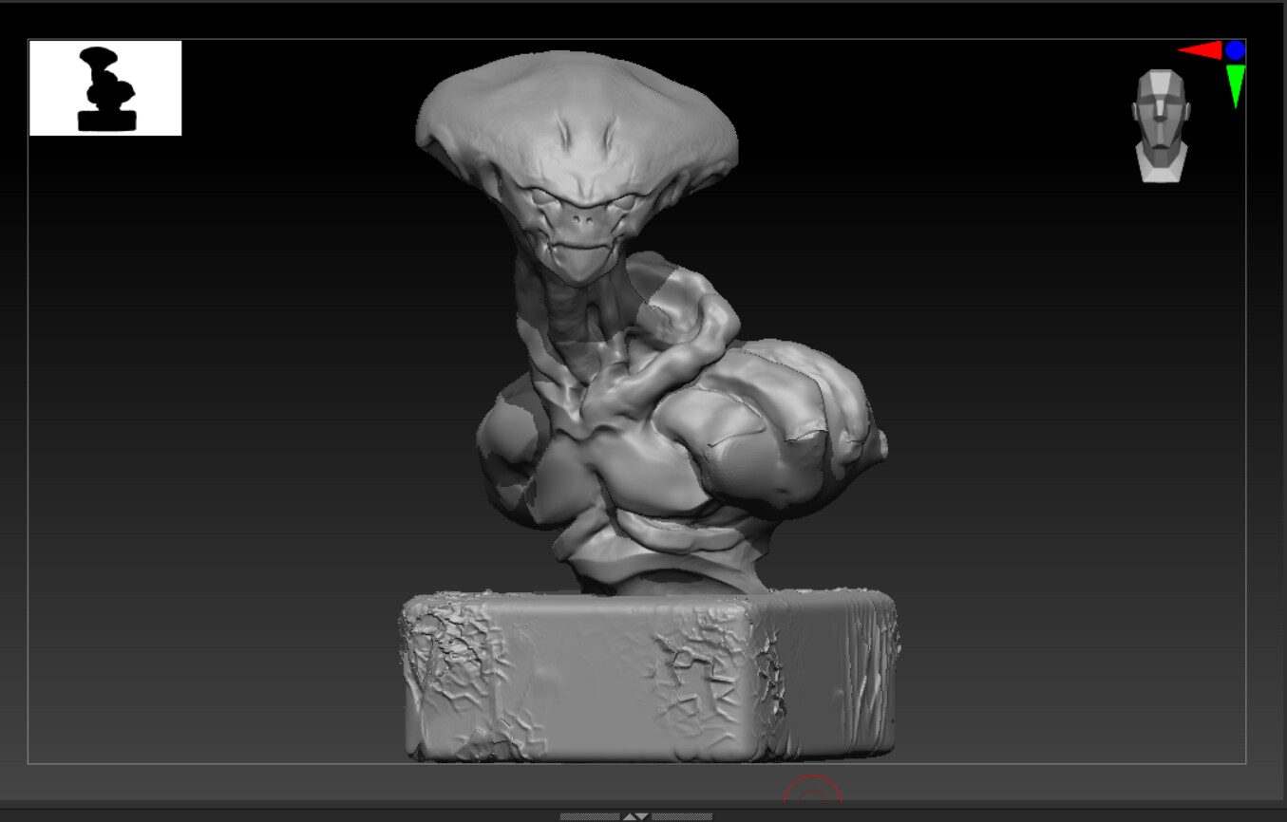Click the right dotted grip strip on the bottom edge
1287x822 pixels.
(x=680, y=815)
